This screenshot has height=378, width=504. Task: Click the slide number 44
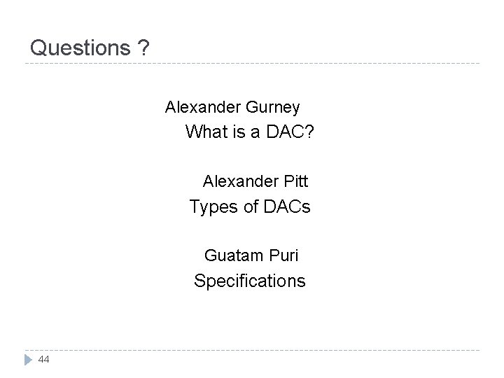pos(45,359)
